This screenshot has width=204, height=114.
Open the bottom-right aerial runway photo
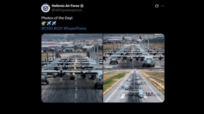point(134,85)
